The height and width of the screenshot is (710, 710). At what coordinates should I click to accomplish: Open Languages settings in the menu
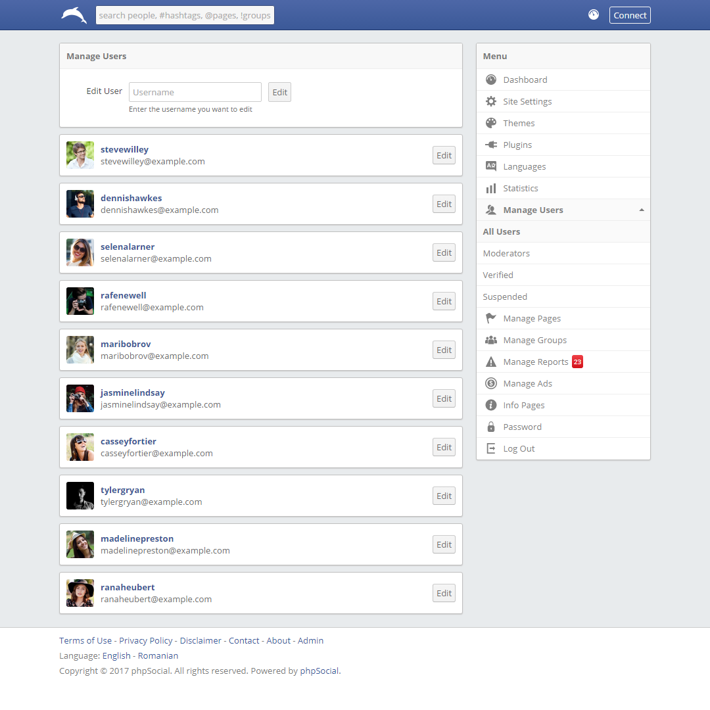[x=490, y=166]
